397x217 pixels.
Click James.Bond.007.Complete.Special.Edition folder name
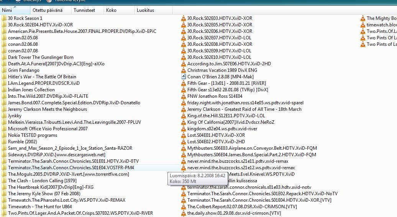74,103
